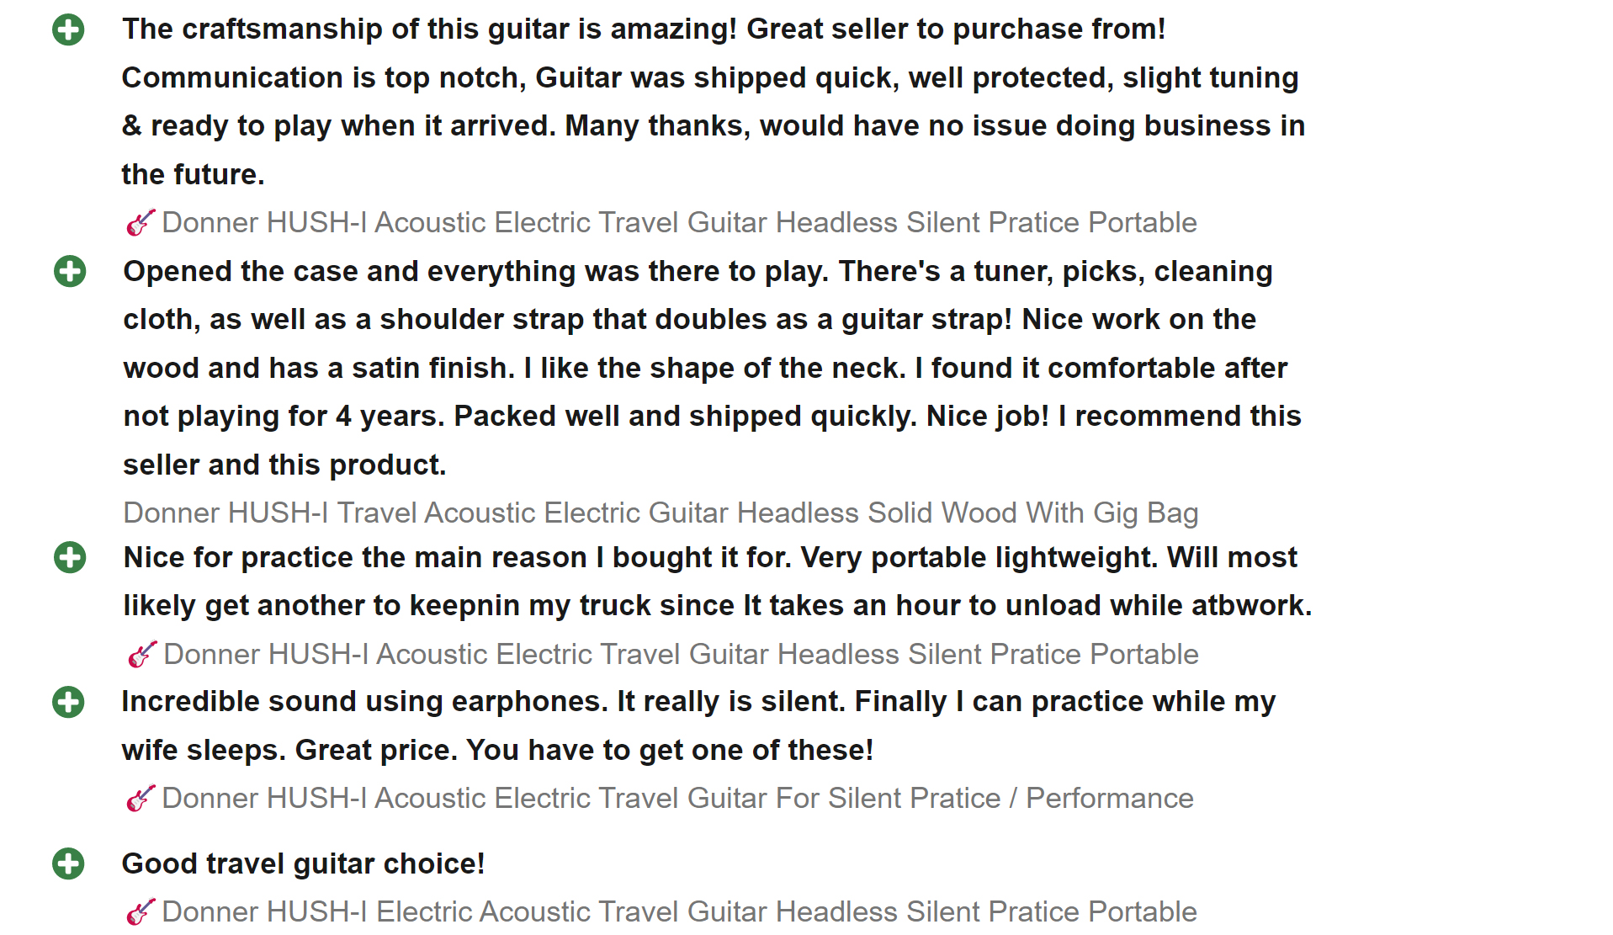
Task: Click the positive feedback icon beside 'Nice for practice' review
Action: pyautogui.click(x=70, y=557)
